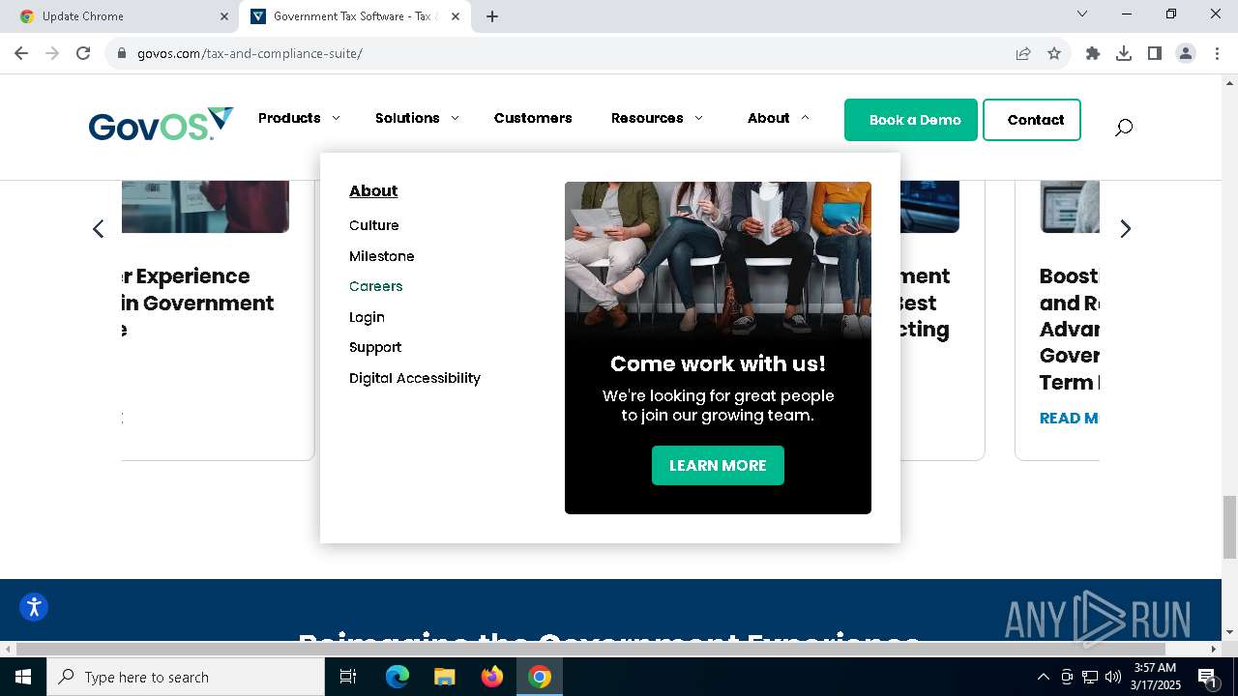Select Support in About menu
This screenshot has height=696, width=1238.
pos(375,347)
